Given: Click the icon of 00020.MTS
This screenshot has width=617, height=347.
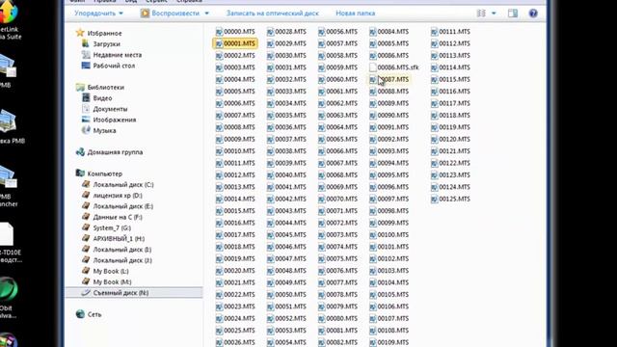Looking at the screenshot, I should click(x=219, y=271).
